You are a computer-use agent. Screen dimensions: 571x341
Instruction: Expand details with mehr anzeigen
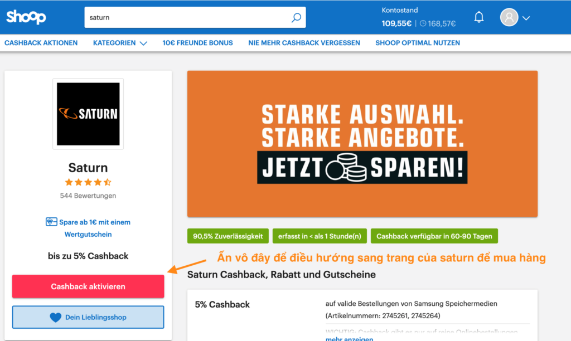coord(349,338)
